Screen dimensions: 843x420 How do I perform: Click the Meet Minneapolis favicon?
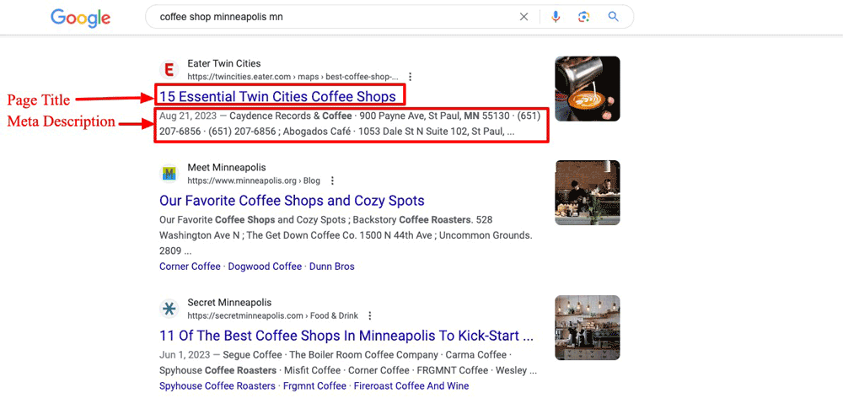point(169,174)
